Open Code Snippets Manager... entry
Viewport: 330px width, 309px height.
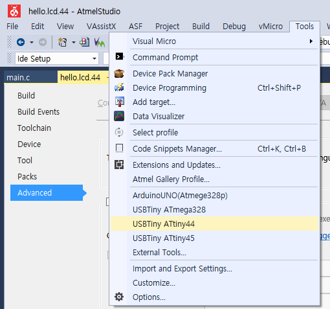pos(214,148)
